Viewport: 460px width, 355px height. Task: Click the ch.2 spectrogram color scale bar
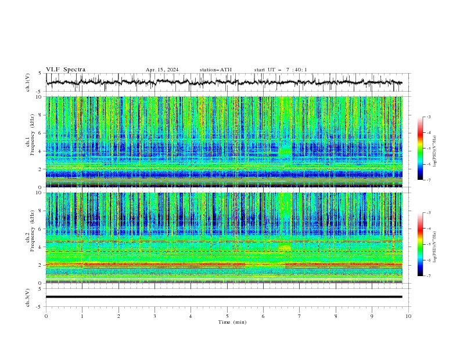(x=420, y=244)
